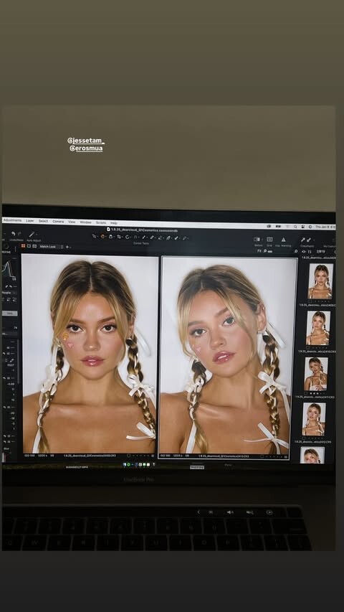The width and height of the screenshot is (344, 612).
Task: Open the Layer menu
Action: [x=30, y=221]
